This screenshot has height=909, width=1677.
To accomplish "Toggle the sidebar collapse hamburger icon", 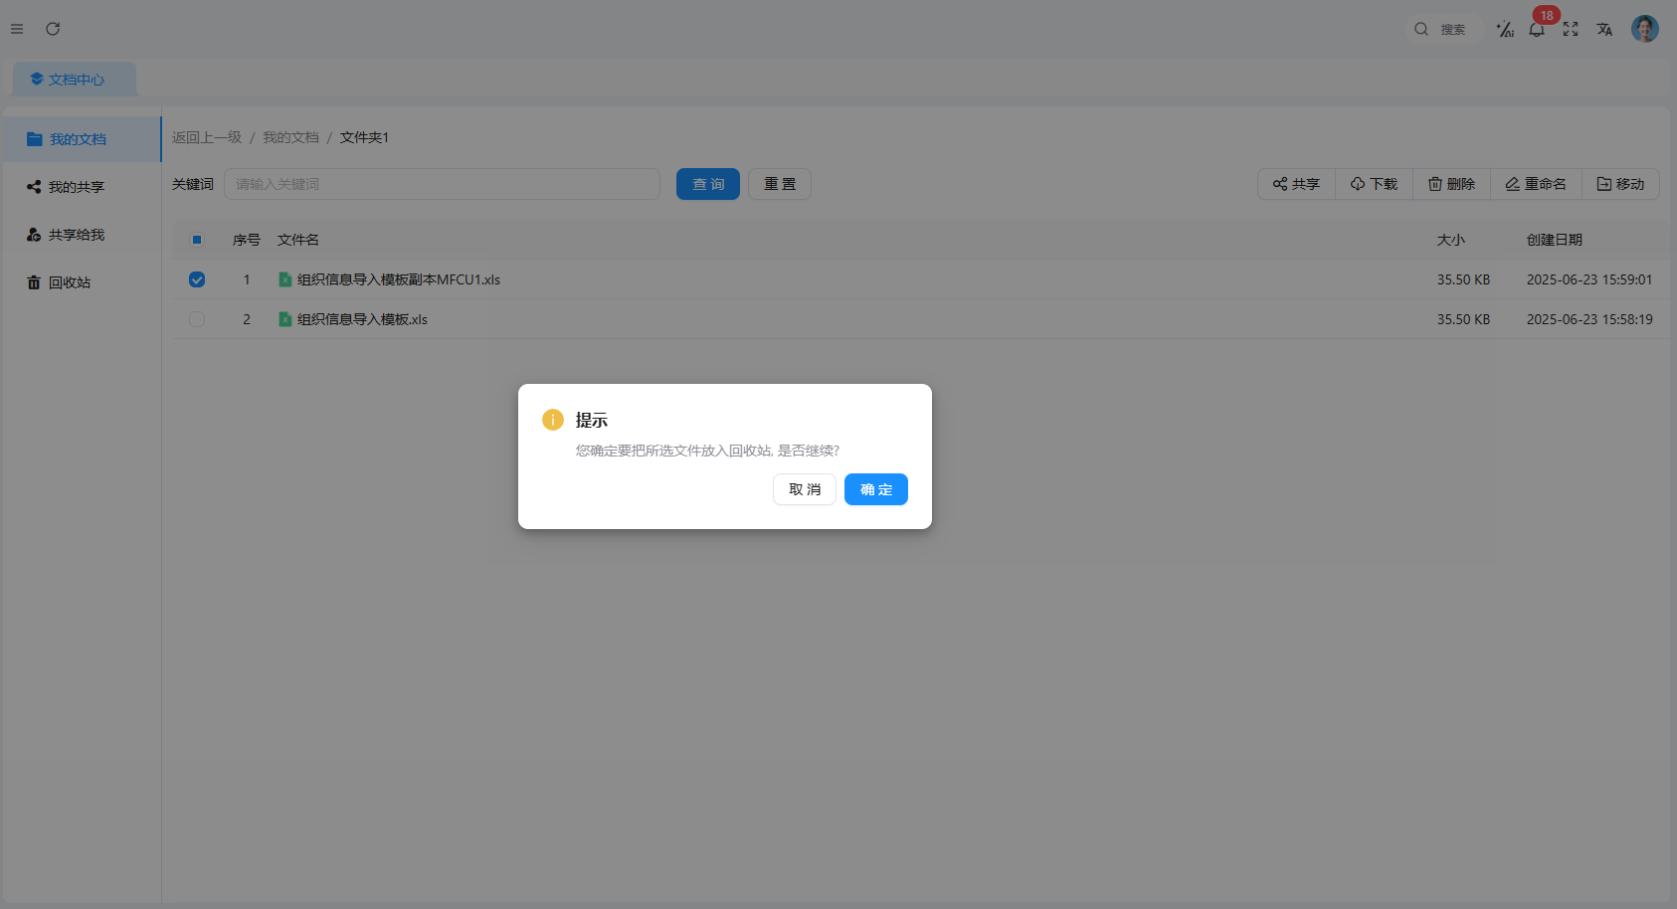I will point(17,29).
